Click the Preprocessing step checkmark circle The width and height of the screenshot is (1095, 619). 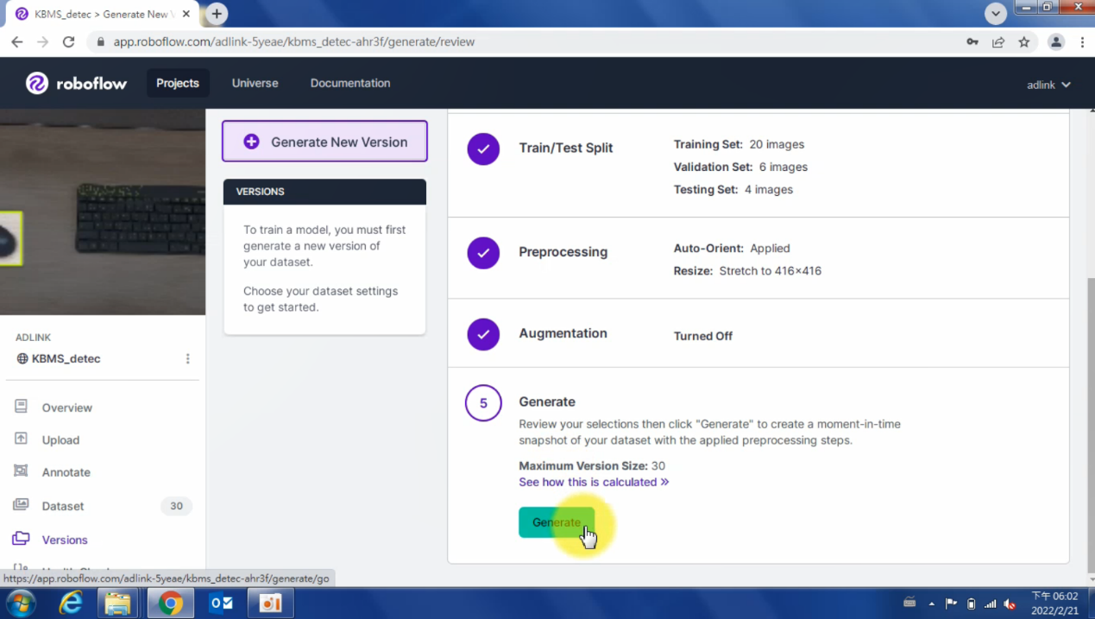point(483,253)
